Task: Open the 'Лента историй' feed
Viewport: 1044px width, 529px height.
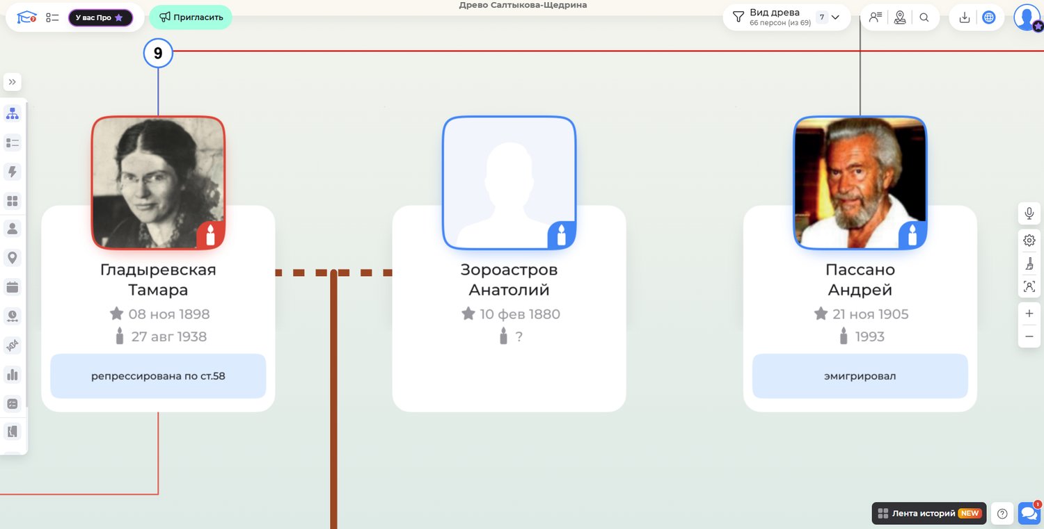Action: coord(928,514)
